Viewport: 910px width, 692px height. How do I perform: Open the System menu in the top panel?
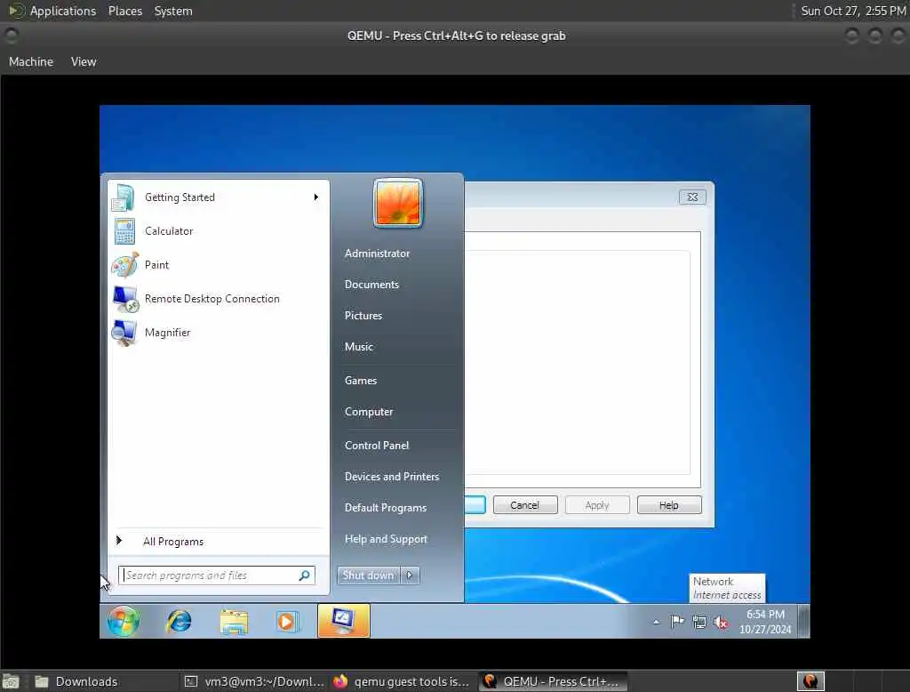[x=173, y=11]
